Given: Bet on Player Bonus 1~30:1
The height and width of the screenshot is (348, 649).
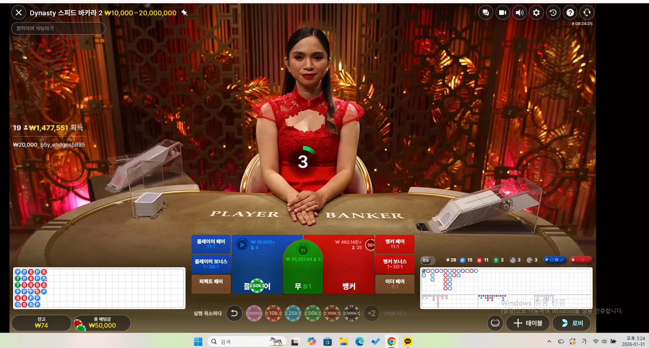Looking at the screenshot, I should click(x=211, y=264).
